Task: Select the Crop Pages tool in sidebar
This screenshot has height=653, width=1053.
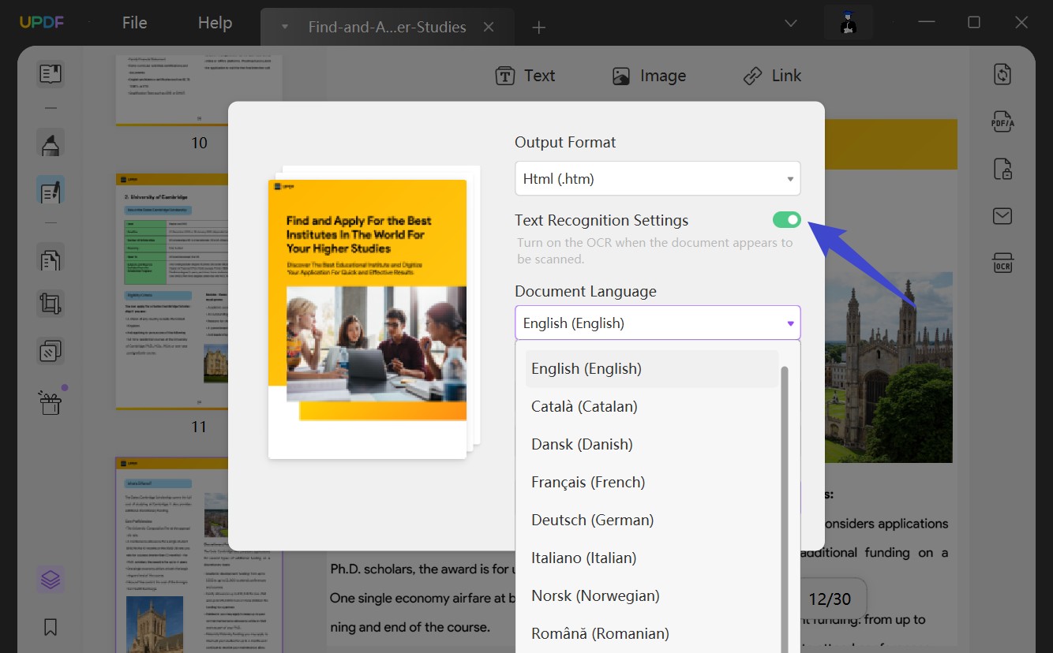Action: coord(51,304)
